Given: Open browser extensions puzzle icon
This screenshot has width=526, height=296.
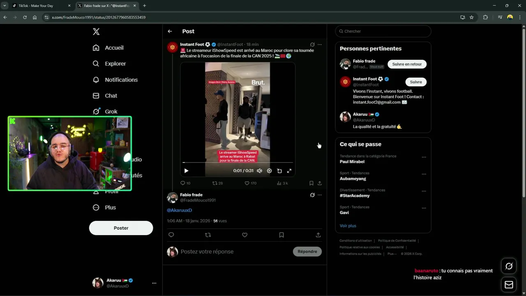Looking at the screenshot, I should coord(485,17).
